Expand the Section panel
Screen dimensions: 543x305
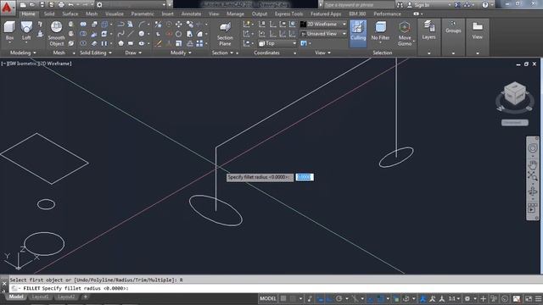222,53
